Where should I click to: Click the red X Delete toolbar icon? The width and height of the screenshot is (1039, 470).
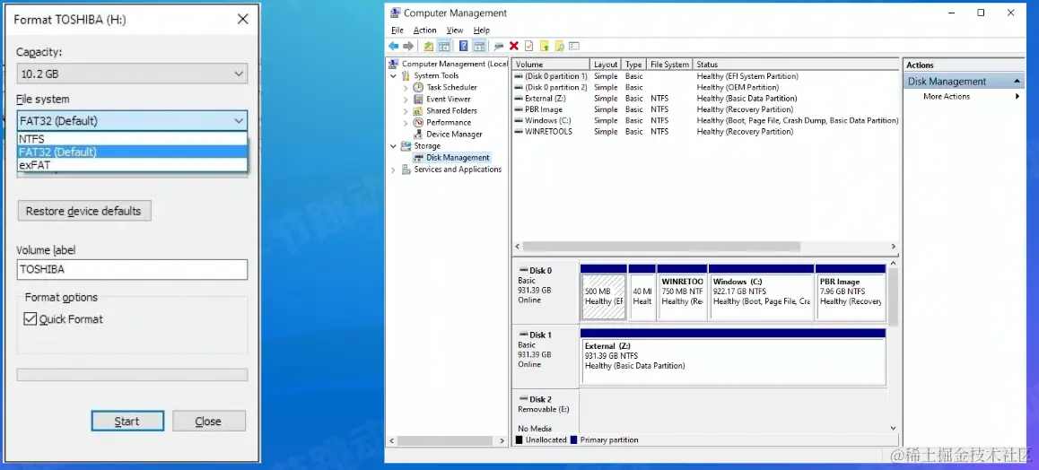[x=513, y=46]
